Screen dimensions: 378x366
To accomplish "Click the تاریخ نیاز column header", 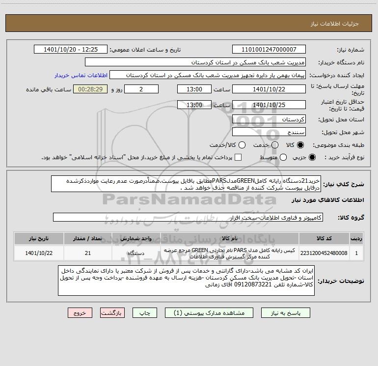I will click(x=39, y=238).
